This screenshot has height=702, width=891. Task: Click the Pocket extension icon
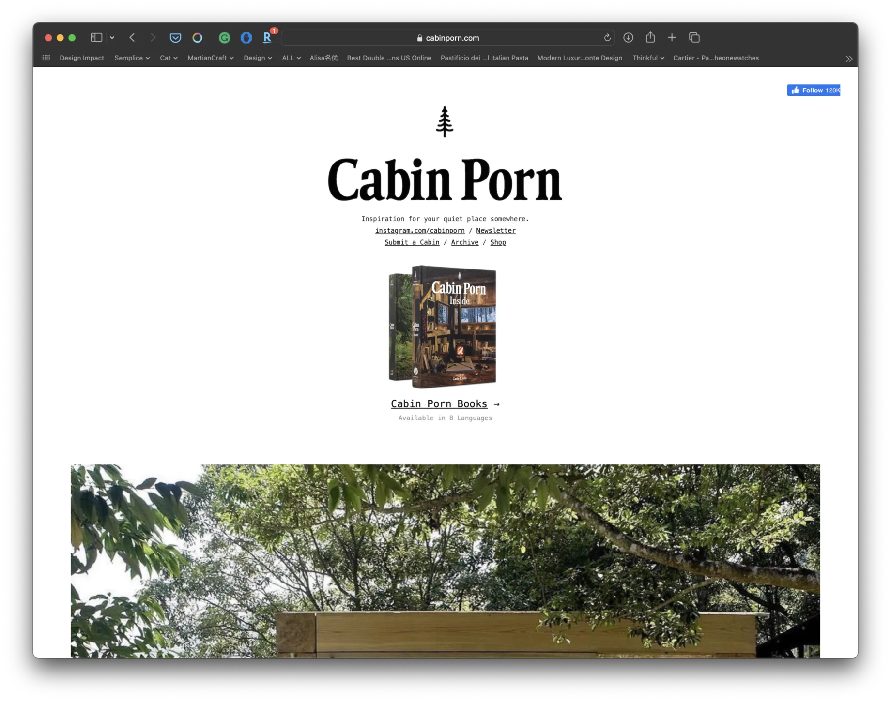(x=175, y=37)
